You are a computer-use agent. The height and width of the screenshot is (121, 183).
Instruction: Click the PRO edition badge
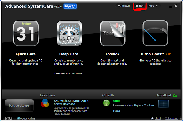70,6
